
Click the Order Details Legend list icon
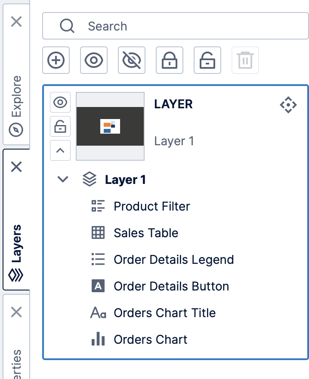coord(98,260)
